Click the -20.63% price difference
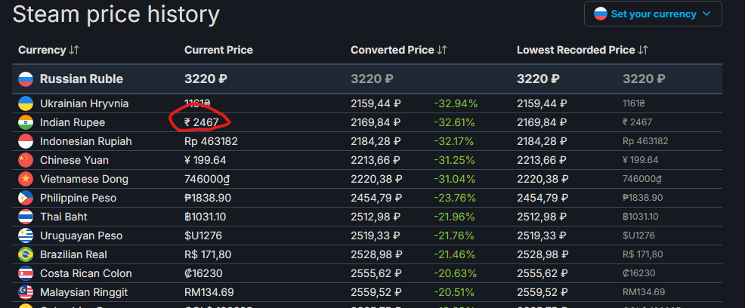The height and width of the screenshot is (308, 745). click(x=455, y=273)
